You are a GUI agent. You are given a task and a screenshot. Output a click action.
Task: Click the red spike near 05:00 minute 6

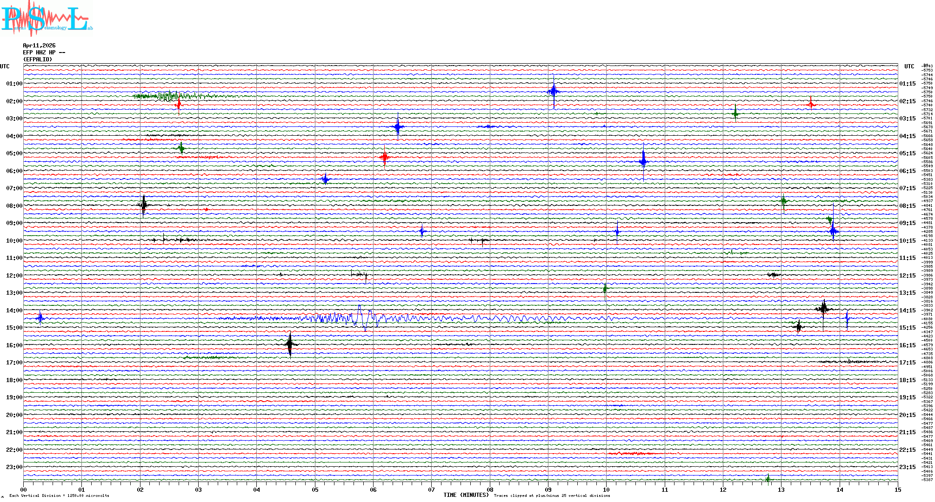384,157
